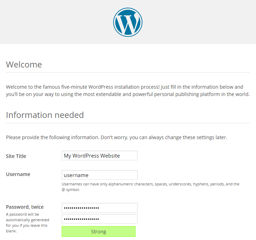
Task: Click the Strong password strength indicator
Action: click(x=99, y=232)
